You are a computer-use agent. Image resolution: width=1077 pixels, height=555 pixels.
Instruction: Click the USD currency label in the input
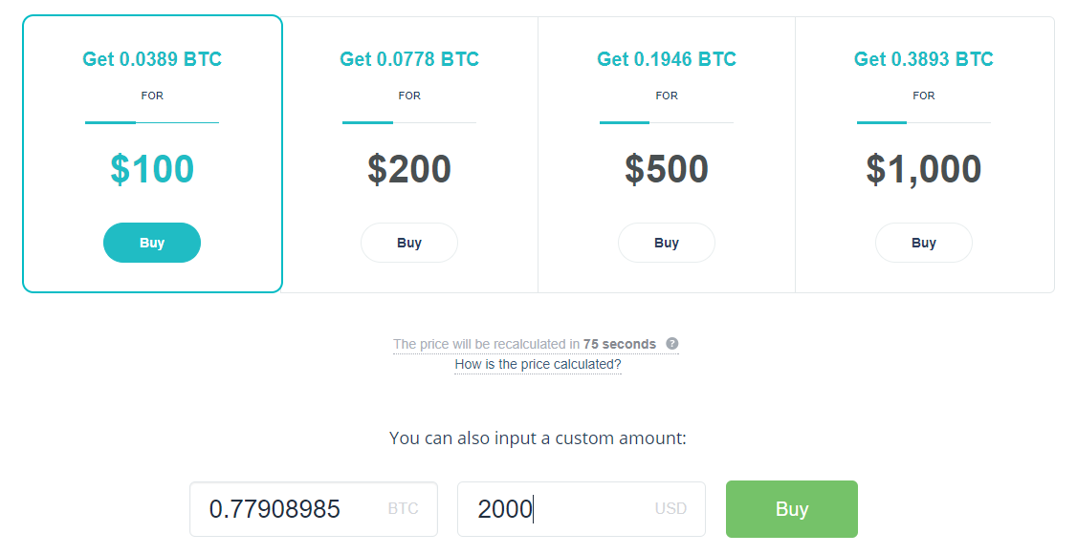click(671, 509)
